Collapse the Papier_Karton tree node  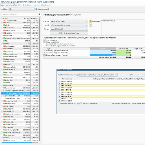2,88
